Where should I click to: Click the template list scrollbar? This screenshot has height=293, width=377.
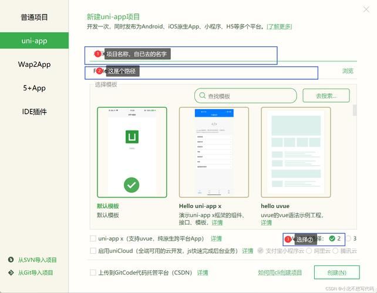(355, 110)
